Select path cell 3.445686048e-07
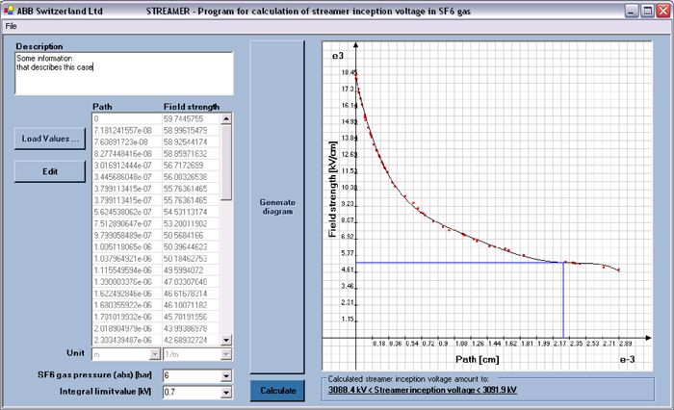This screenshot has width=674, height=410. [x=127, y=177]
